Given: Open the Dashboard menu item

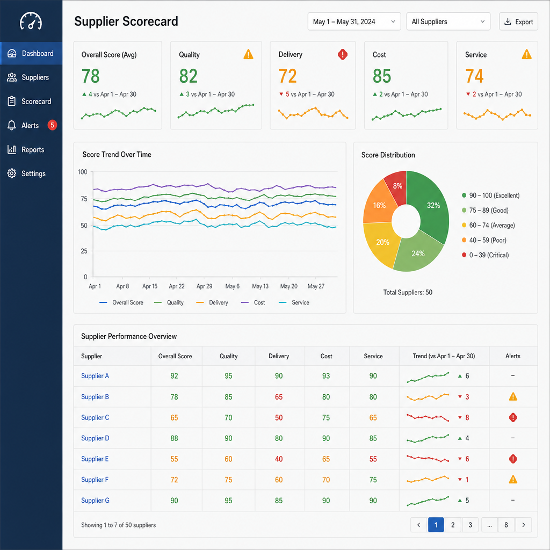Looking at the screenshot, I should [31, 53].
